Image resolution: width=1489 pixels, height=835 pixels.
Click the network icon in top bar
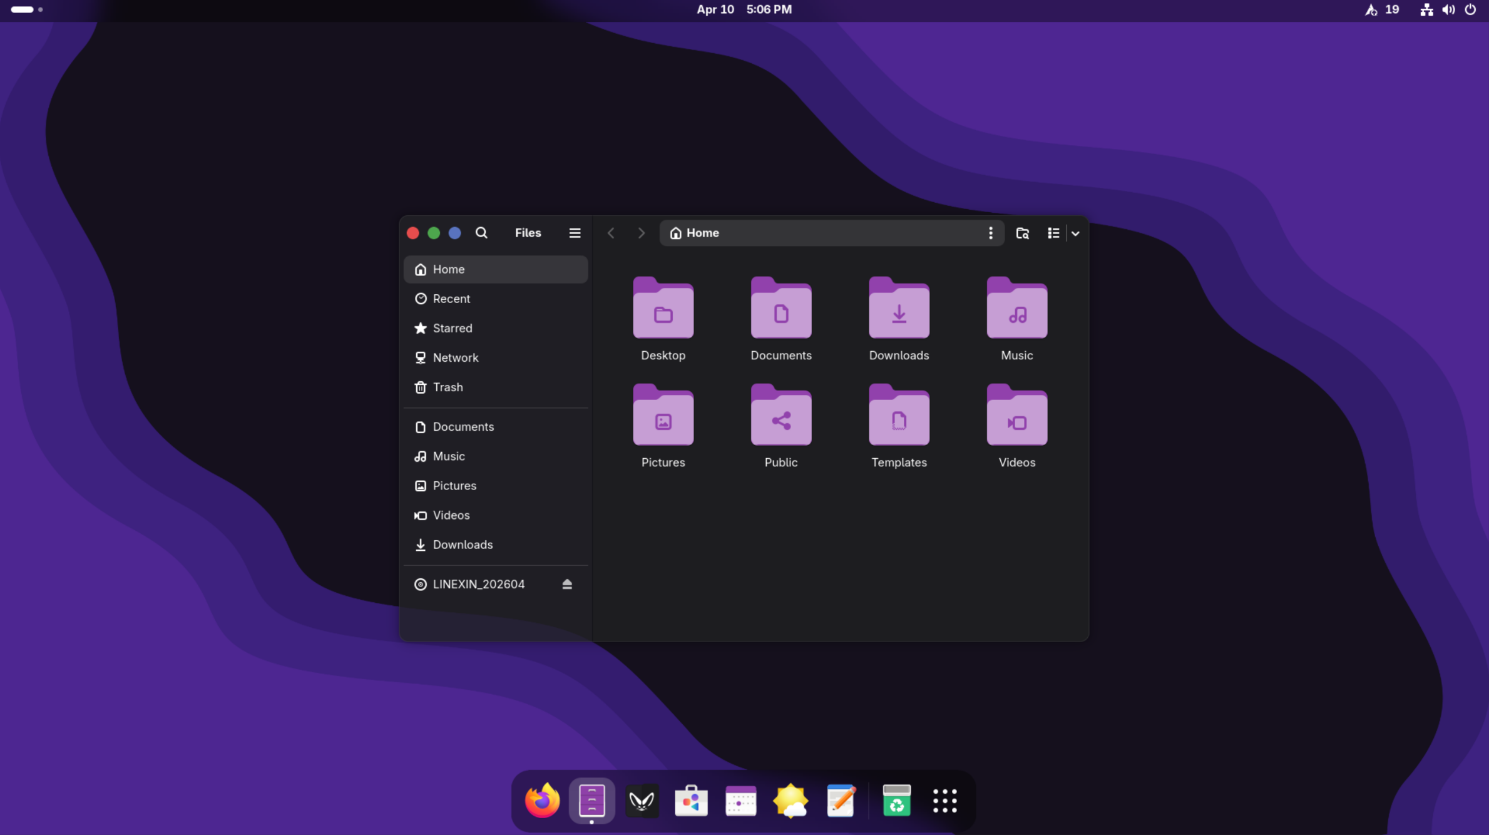(x=1426, y=9)
